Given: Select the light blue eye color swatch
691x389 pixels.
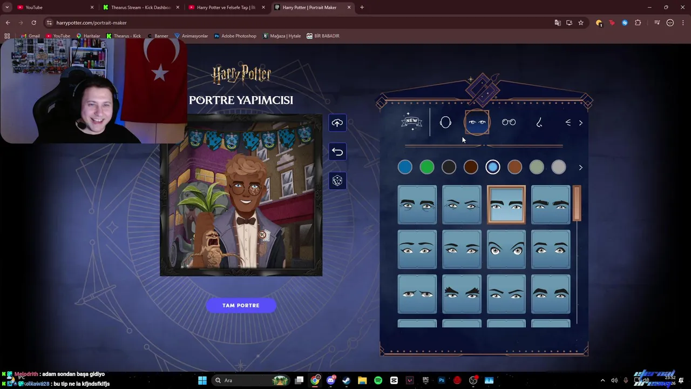Looking at the screenshot, I should (x=493, y=167).
